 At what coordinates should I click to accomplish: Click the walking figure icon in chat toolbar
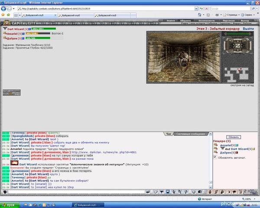pyautogui.click(x=174, y=192)
